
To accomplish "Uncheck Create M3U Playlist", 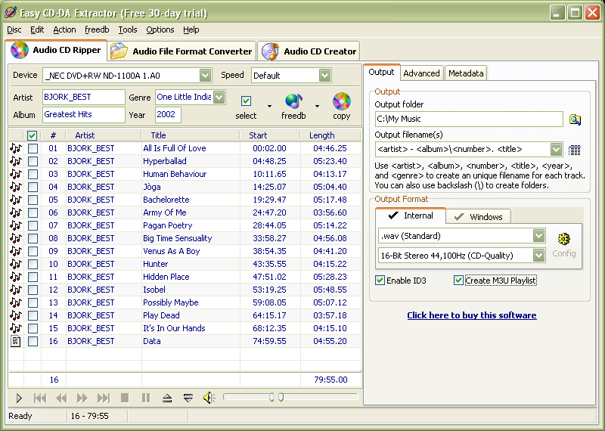I will (x=458, y=281).
